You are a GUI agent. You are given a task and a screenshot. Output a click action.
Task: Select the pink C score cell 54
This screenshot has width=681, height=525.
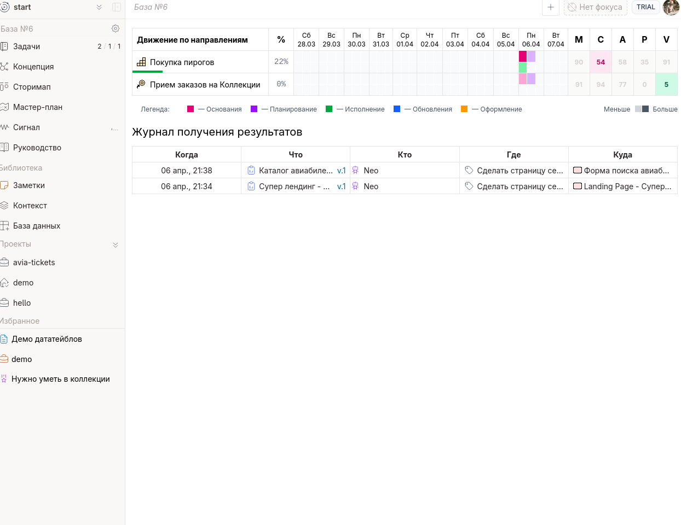pos(601,62)
